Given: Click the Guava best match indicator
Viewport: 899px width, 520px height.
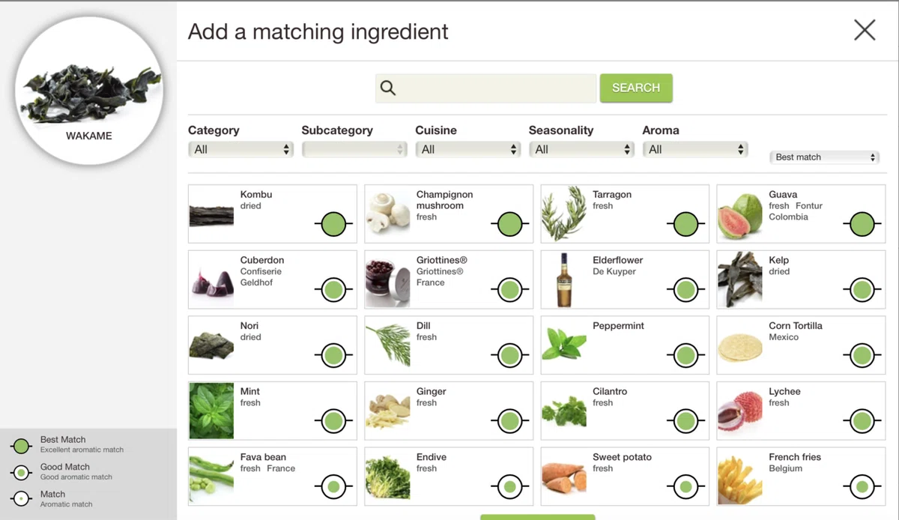Looking at the screenshot, I should (x=862, y=224).
